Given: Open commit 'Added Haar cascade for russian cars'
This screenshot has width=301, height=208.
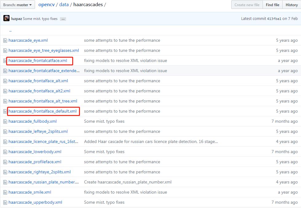Looking at the screenshot, I should coord(151,142).
